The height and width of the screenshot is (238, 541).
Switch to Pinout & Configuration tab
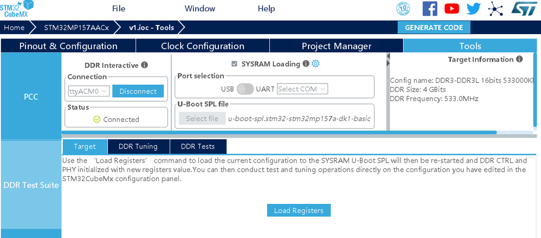(x=68, y=46)
